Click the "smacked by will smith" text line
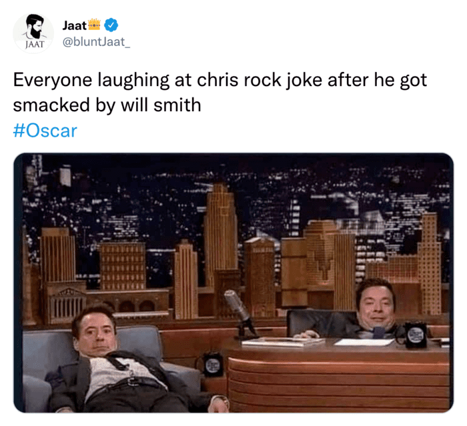The image size is (467, 426). coord(107,105)
